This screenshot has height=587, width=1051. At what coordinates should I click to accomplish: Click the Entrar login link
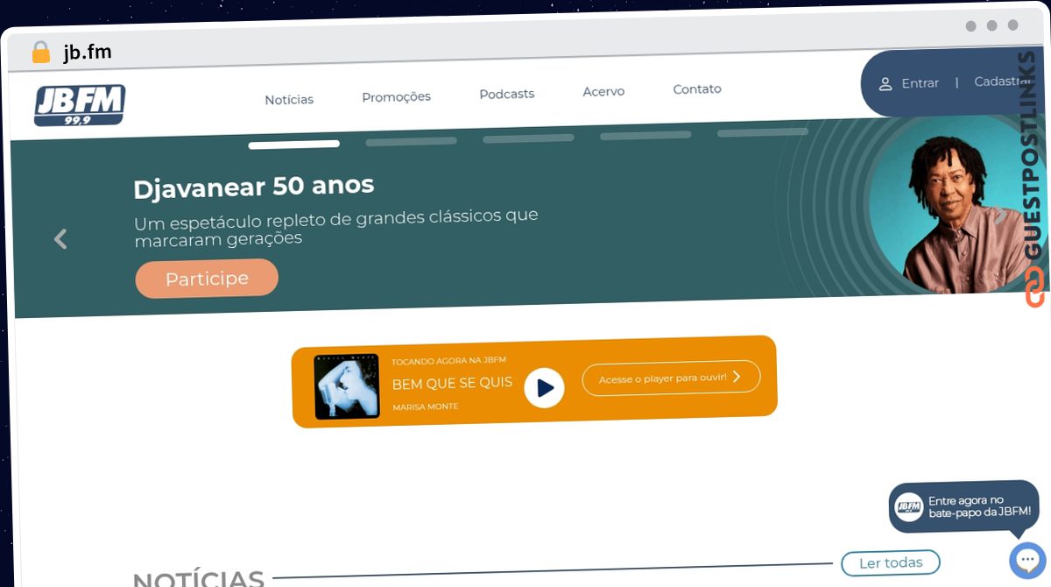pyautogui.click(x=920, y=83)
